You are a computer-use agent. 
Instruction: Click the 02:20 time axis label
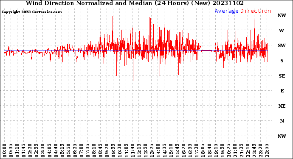click(30, 151)
